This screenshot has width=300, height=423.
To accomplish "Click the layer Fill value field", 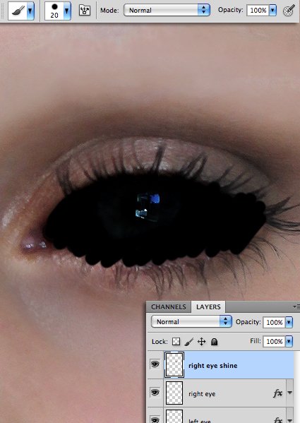I will point(274,341).
